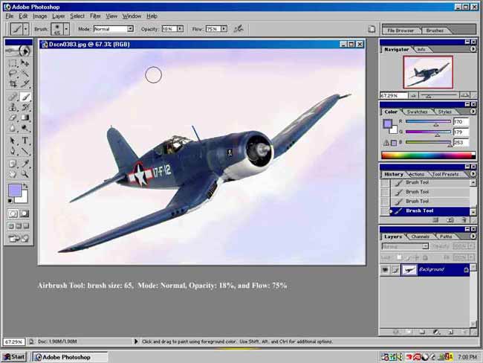
Task: Select the Crop tool
Action: pyautogui.click(x=13, y=84)
